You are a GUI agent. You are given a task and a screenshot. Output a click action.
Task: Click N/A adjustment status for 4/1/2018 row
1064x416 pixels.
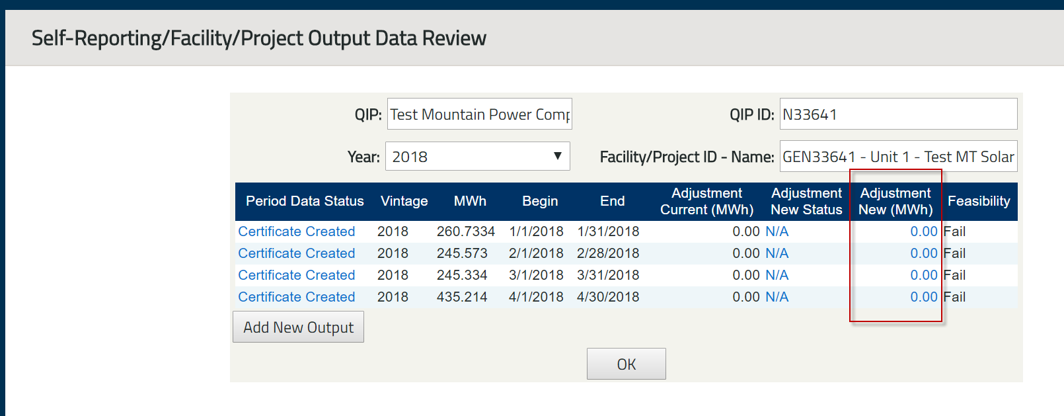tap(777, 297)
